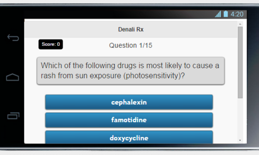Pick the doxycycline answer option
This screenshot has width=259, height=155.
(129, 137)
